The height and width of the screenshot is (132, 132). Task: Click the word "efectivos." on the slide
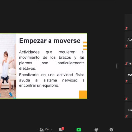pyautogui.click(x=27, y=68)
